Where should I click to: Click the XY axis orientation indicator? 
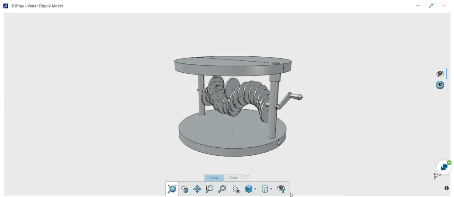pos(437,175)
